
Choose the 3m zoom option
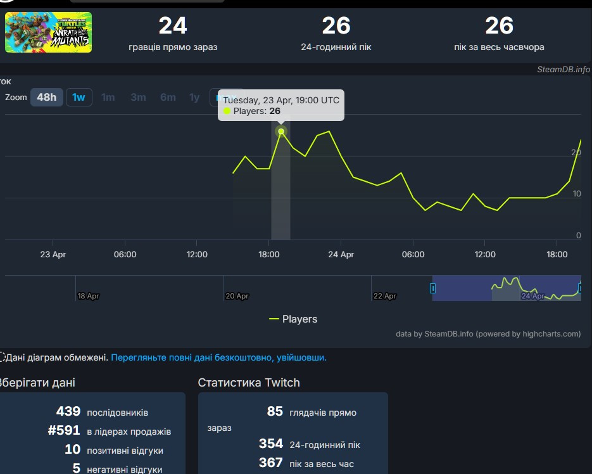pyautogui.click(x=138, y=97)
